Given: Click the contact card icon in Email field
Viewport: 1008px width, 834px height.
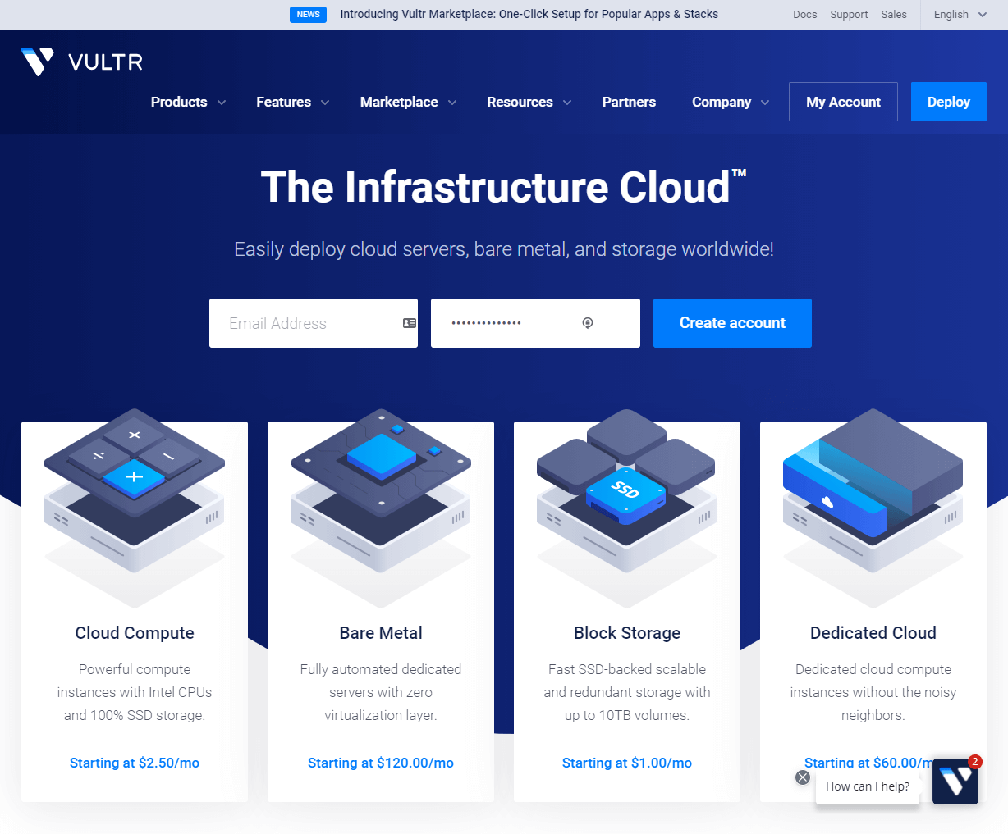Looking at the screenshot, I should [x=410, y=323].
